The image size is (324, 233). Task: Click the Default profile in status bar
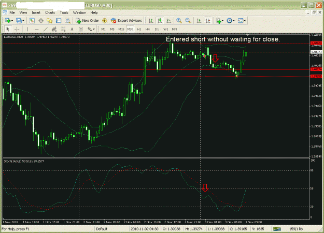point(102,229)
